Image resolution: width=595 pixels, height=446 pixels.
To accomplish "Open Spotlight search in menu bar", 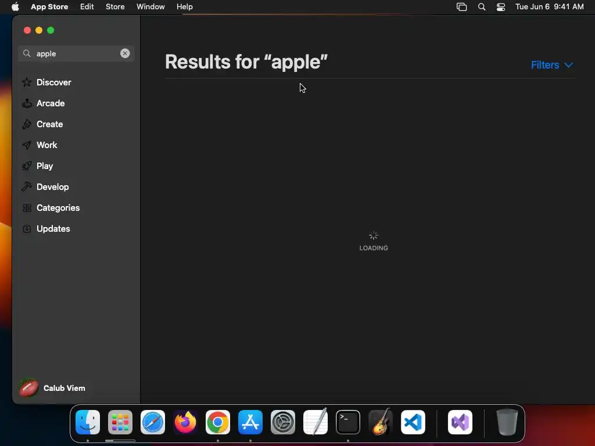I will tap(482, 7).
